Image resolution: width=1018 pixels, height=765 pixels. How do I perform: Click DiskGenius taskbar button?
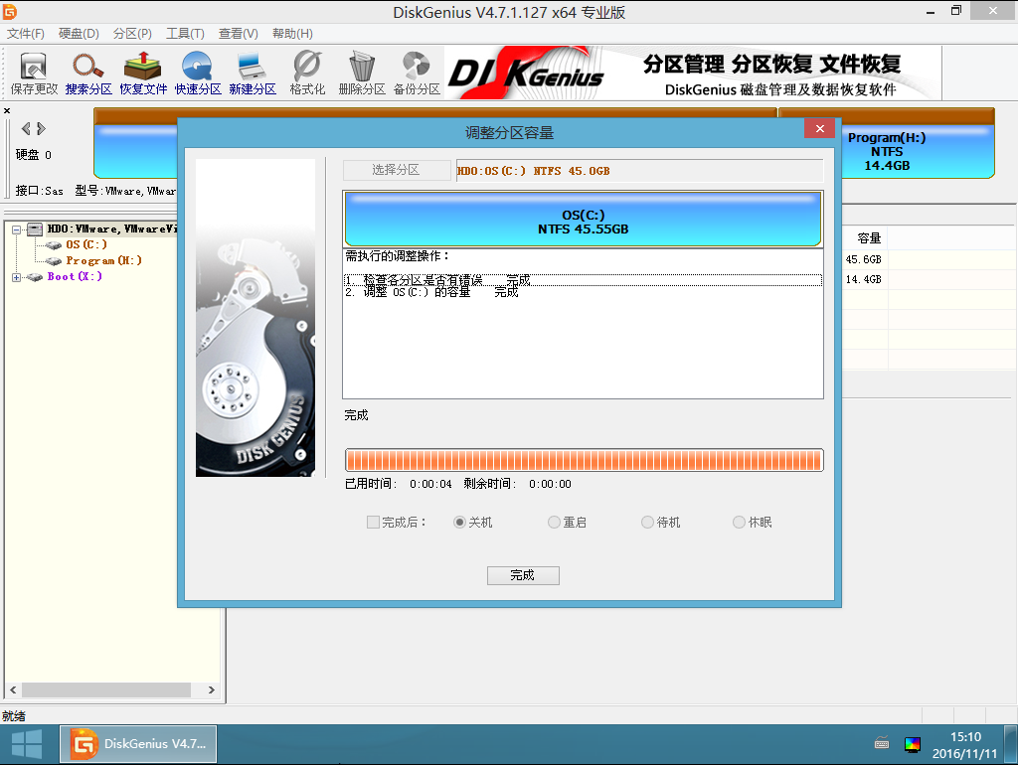tap(138, 744)
